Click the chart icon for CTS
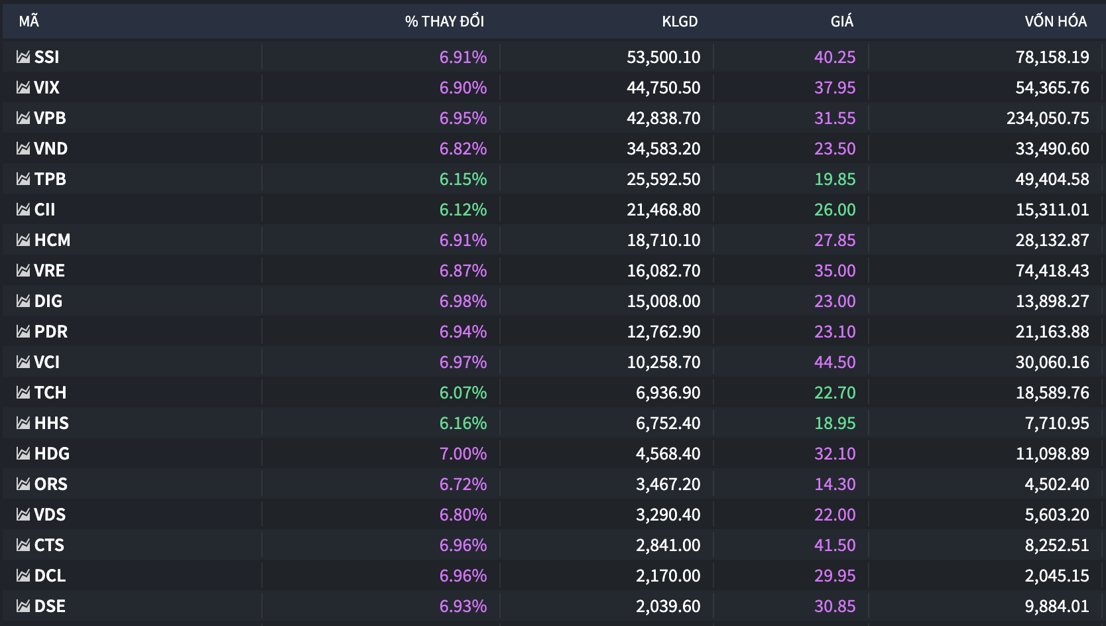The height and width of the screenshot is (626, 1106). [x=23, y=545]
